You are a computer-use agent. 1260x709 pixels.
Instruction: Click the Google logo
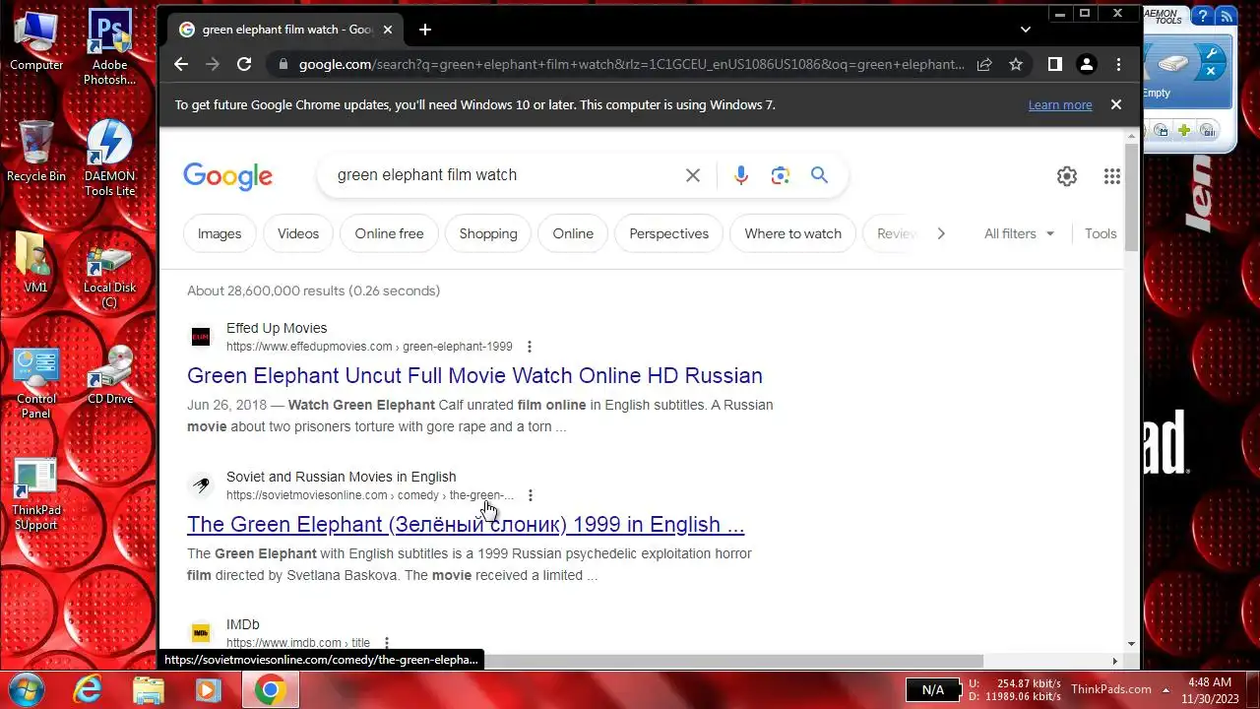[x=227, y=176]
